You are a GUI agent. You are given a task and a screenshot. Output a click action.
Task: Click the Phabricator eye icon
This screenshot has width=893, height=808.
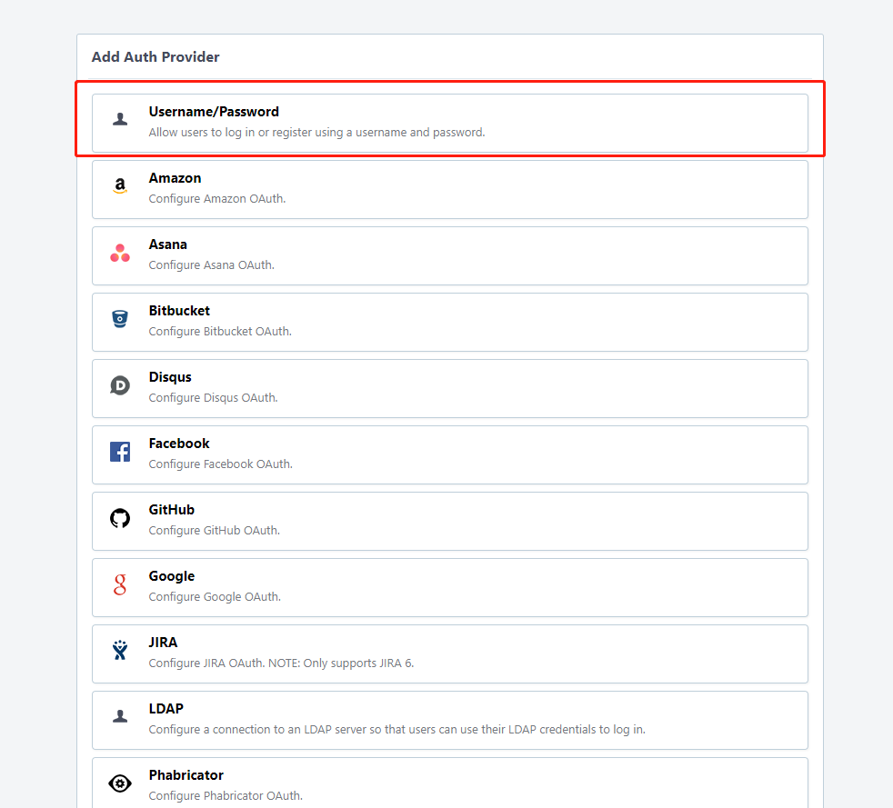(x=120, y=783)
